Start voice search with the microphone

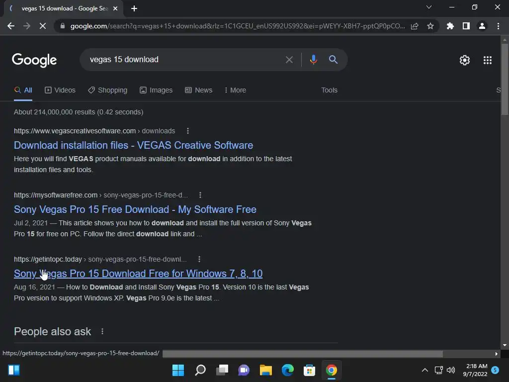(x=313, y=60)
